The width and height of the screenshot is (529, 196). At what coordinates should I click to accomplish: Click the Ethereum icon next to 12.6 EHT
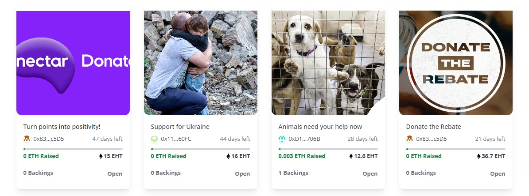tap(351, 156)
